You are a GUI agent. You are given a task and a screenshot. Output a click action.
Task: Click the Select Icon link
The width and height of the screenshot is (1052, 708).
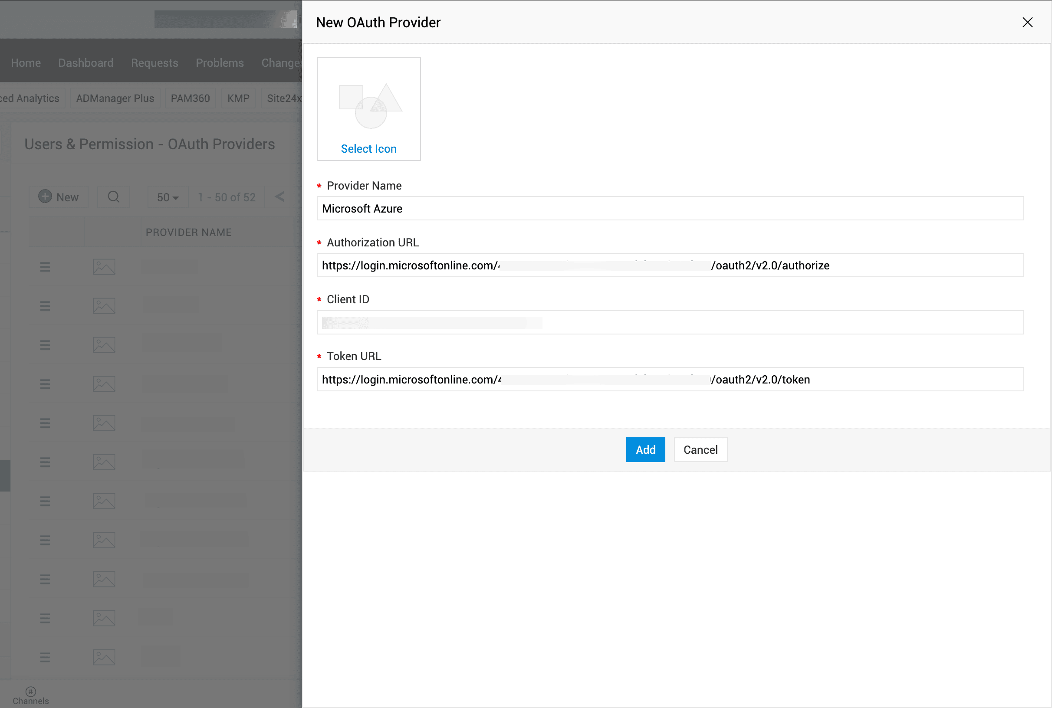click(x=368, y=148)
